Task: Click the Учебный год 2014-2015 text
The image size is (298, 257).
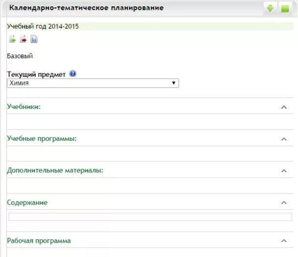Action: click(x=43, y=26)
